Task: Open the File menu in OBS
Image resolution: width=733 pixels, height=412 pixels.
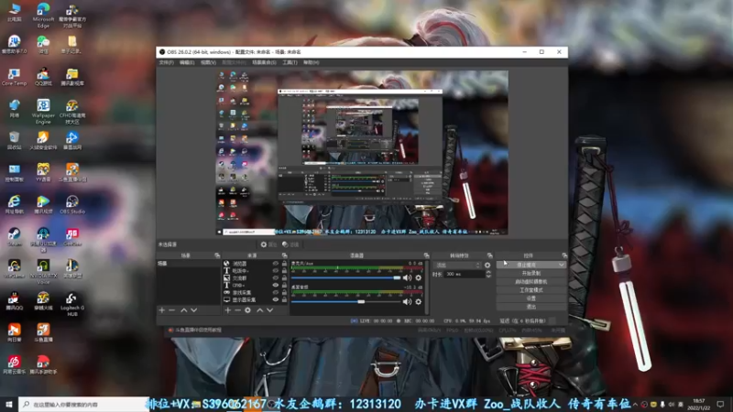Action: coord(166,62)
